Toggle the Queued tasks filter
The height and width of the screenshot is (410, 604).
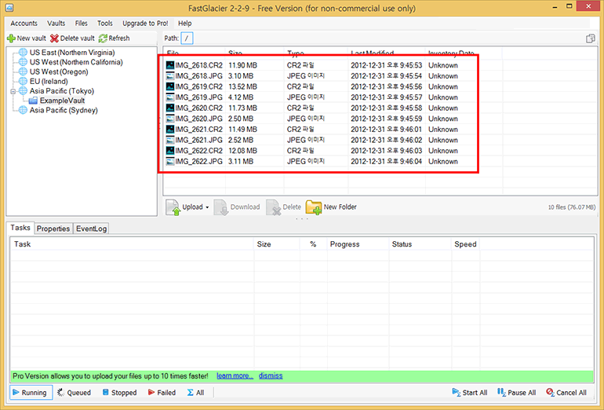point(74,393)
